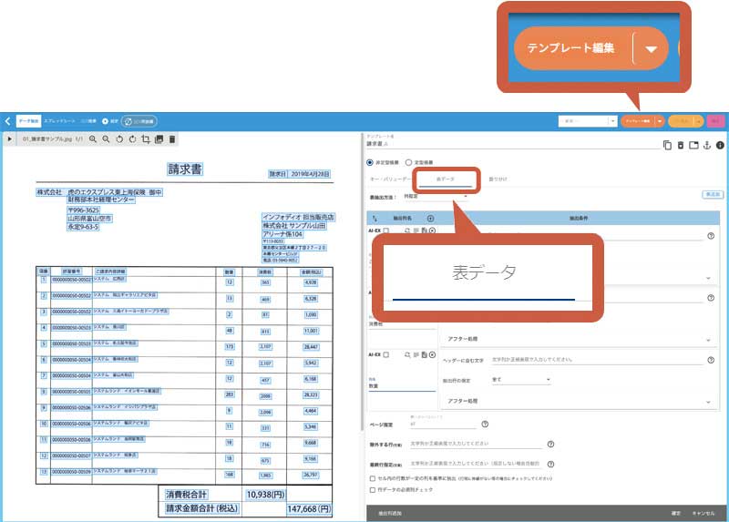Rotate the invoice image counterclockwise
729x522 pixels.
[119, 139]
